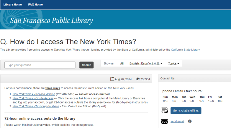The image size is (236, 128).
Task: Click the eye views icon
Action: [x=137, y=79]
